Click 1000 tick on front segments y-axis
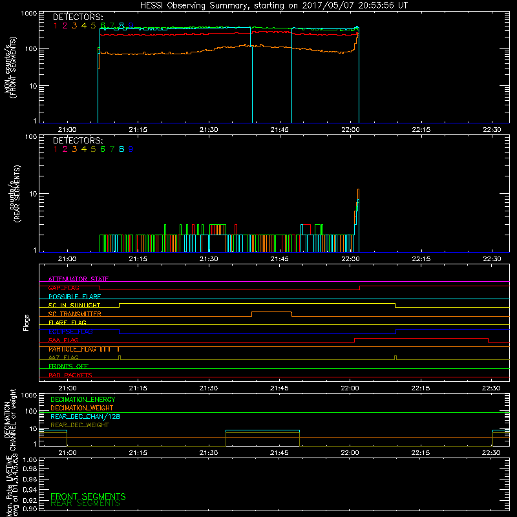This screenshot has height=517, width=517. pos(28,14)
